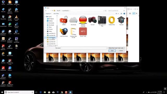Viewport: 167px width, 94px height.
Task: Select Local Disk (H:) in the tree
Action: click(x=52, y=44)
